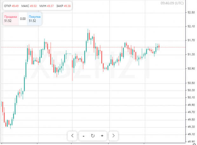The width and height of the screenshot is (197, 145).
Task: Click the 49.50 price axis label
Action: click(x=191, y=120)
